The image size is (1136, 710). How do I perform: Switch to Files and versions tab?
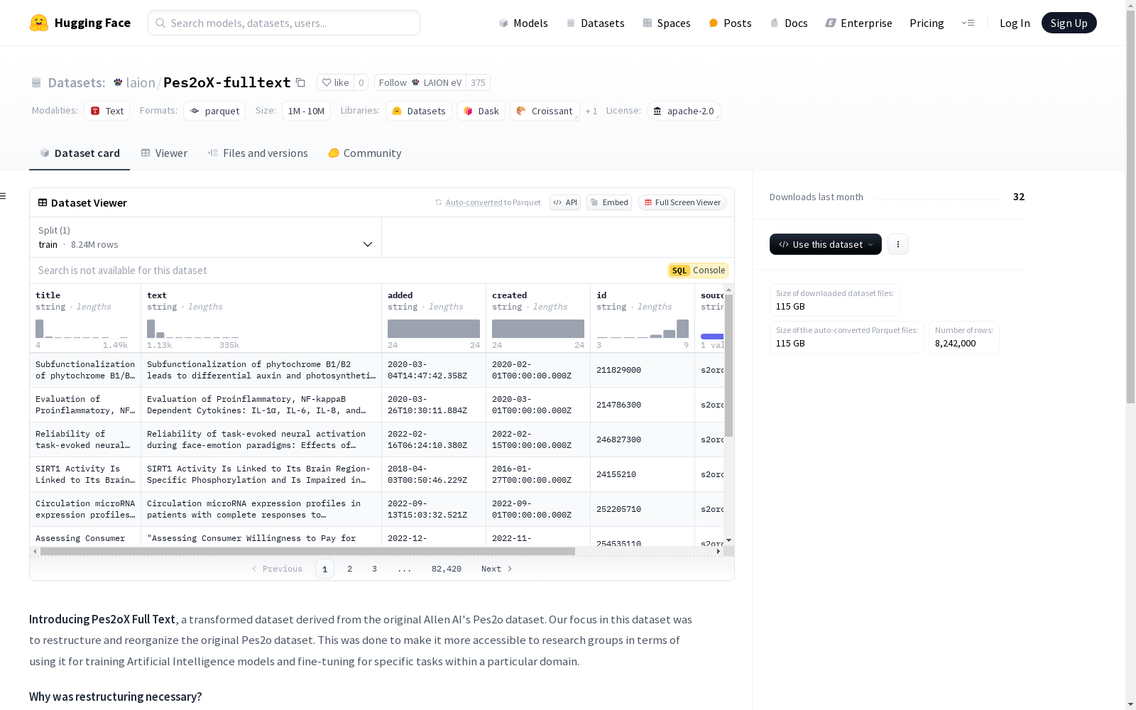tap(258, 153)
